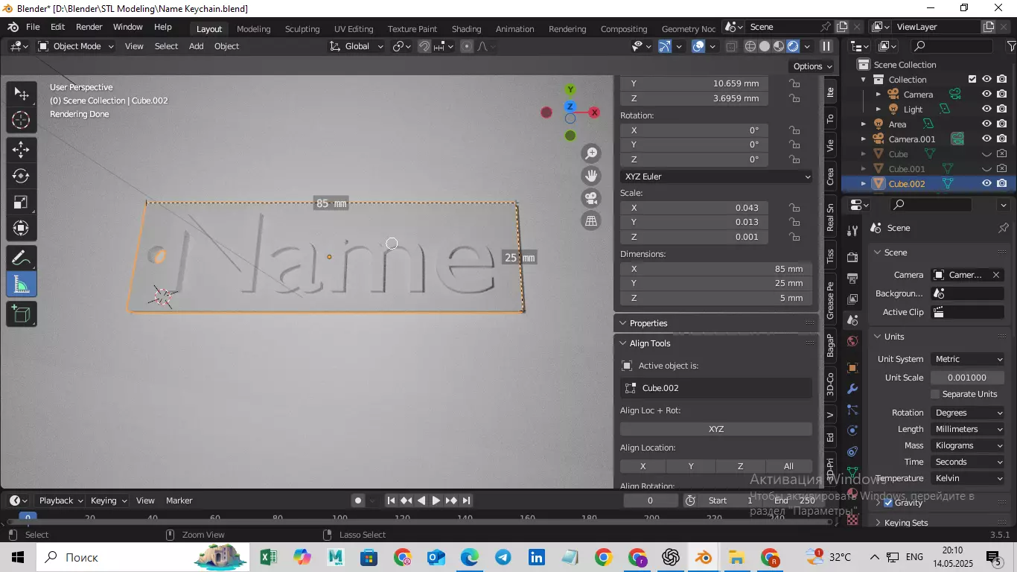Screen dimensions: 1017x572
Task: Select wireframe viewport shading
Action: pyautogui.click(x=750, y=46)
